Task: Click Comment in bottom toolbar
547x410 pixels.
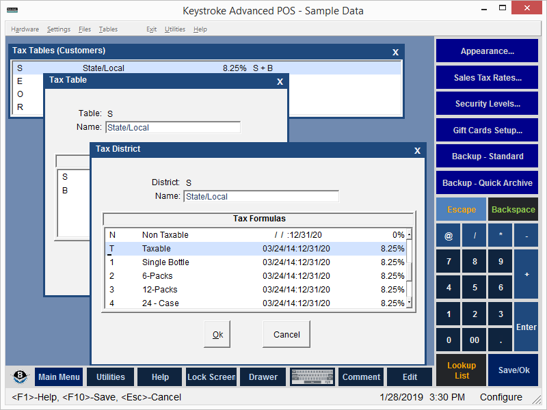Action: tap(361, 377)
